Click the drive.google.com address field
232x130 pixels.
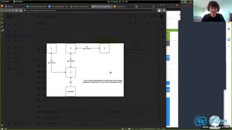(x=89, y=10)
